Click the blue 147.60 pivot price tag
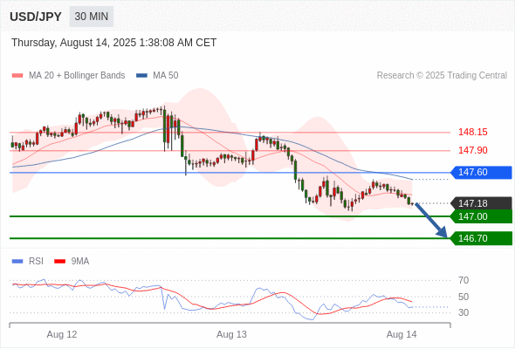This screenshot has height=349, width=515. [x=481, y=173]
